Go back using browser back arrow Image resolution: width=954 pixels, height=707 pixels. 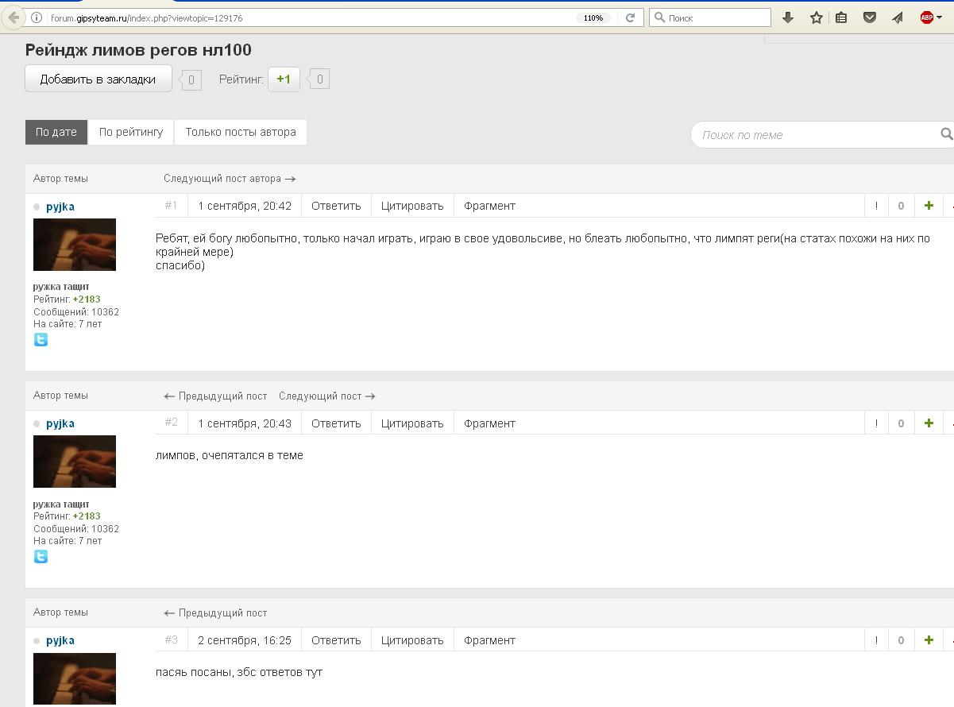point(12,17)
